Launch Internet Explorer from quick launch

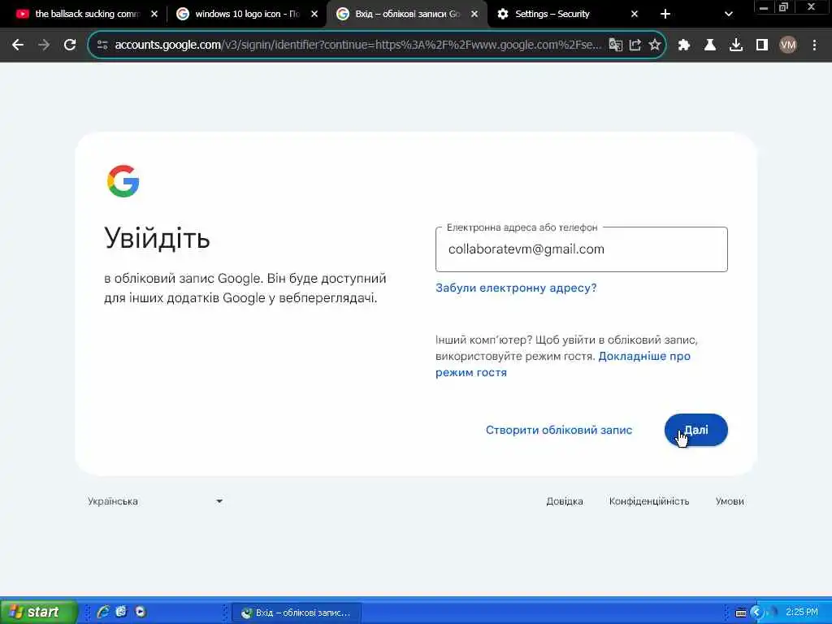click(x=103, y=613)
